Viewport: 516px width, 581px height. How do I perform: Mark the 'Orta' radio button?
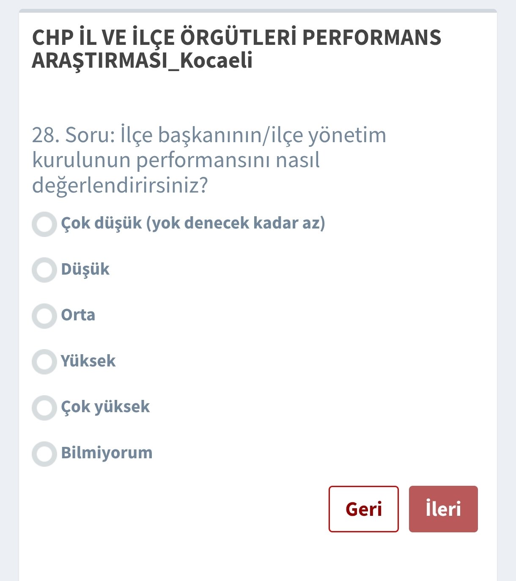point(44,316)
